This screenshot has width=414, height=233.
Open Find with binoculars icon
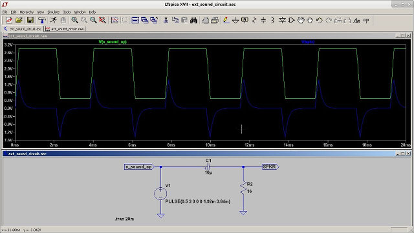coord(194,20)
